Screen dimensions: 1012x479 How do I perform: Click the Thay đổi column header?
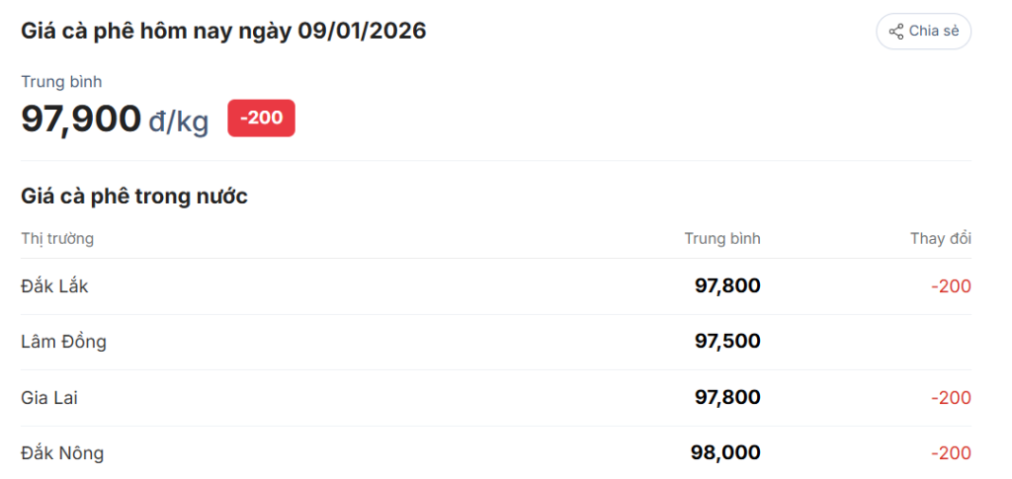click(941, 238)
